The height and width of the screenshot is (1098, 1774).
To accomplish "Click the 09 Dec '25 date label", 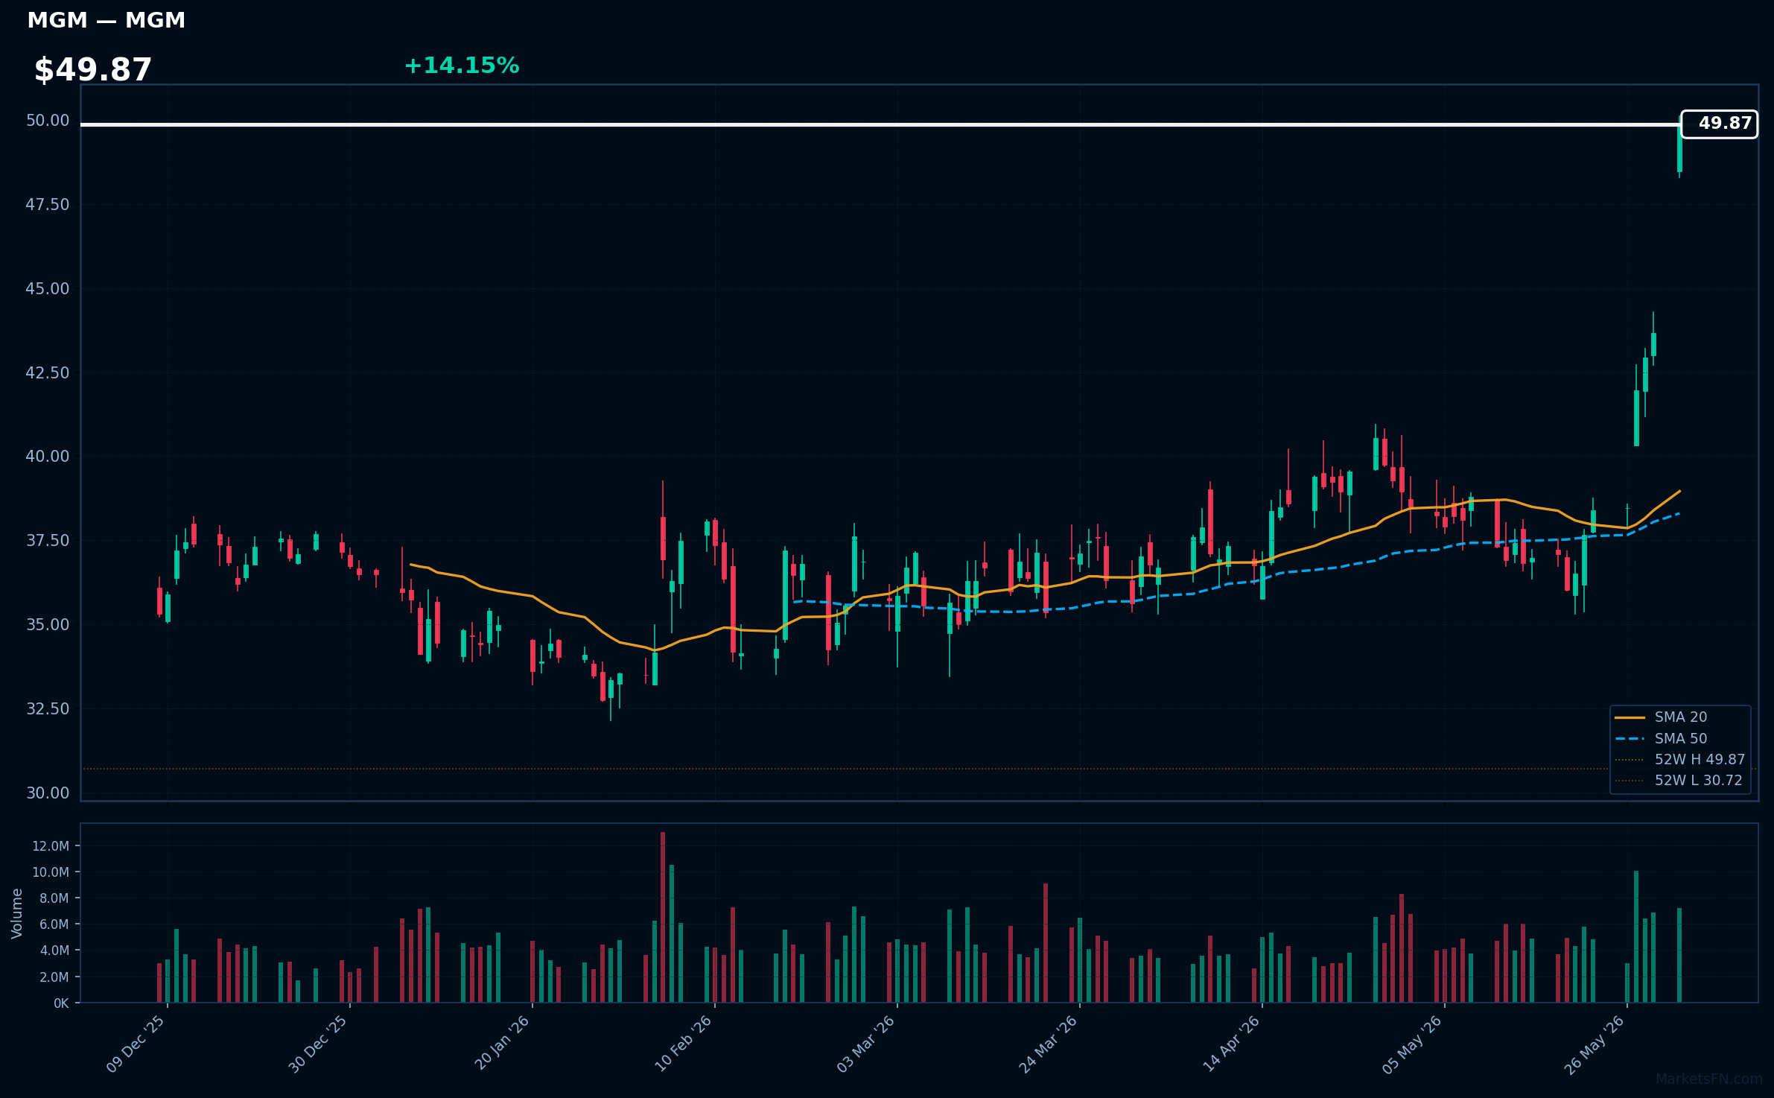I will (x=136, y=1044).
